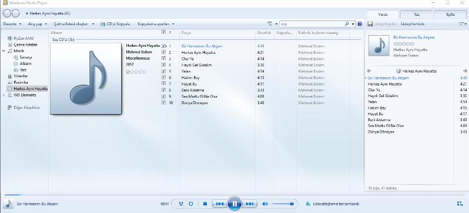469x213 pixels.
Task: Uncheck the checkbox for track 2 Herkes Aynı Hayatta
Action: point(163,53)
